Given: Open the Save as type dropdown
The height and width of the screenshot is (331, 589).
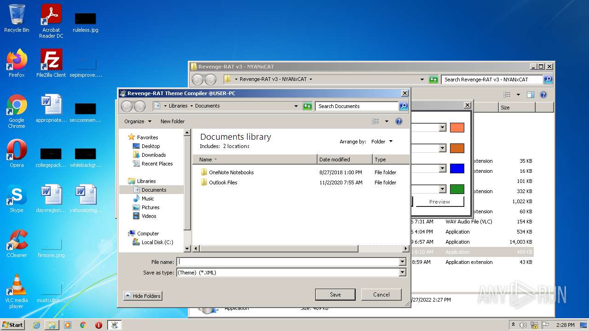Looking at the screenshot, I should (403, 273).
